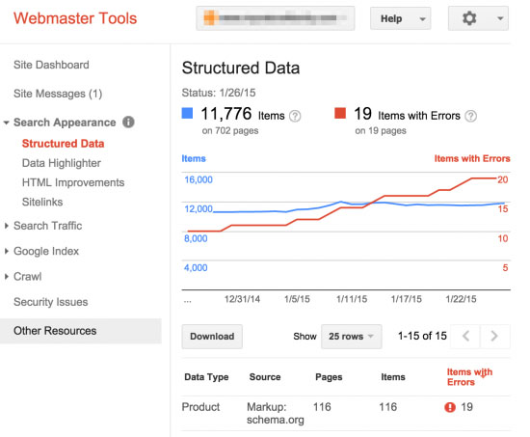Open HTML Improvements
The image size is (530, 437).
point(73,182)
